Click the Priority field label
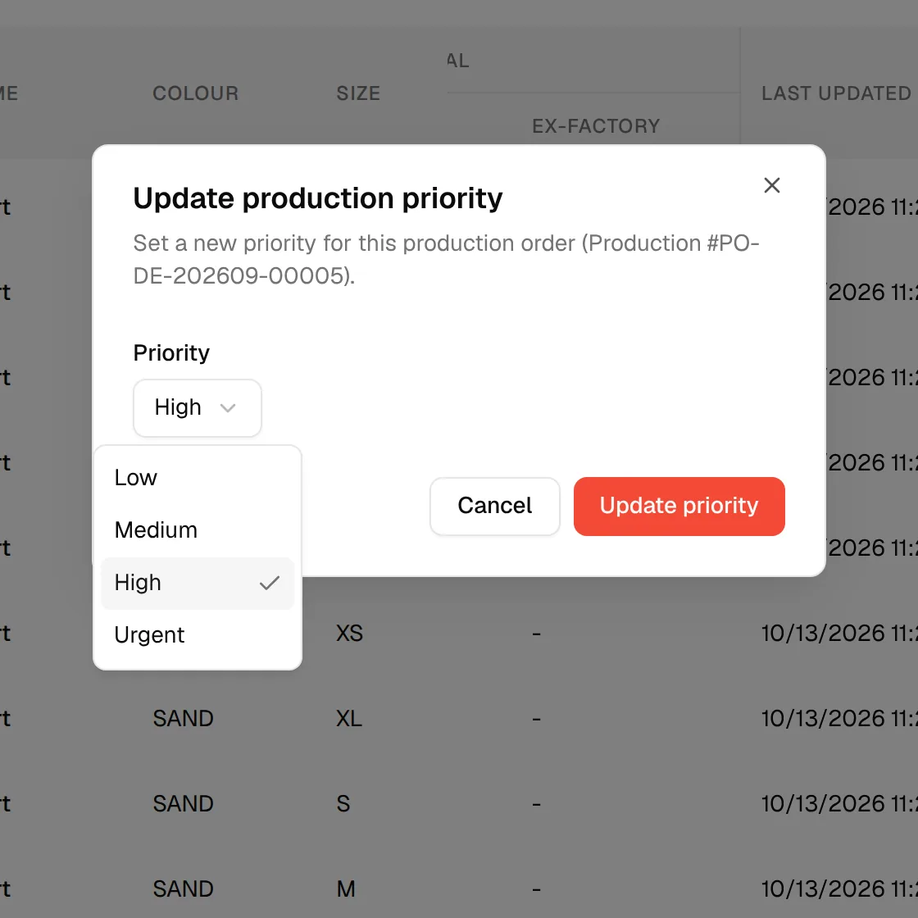This screenshot has height=918, width=918. coord(171,353)
